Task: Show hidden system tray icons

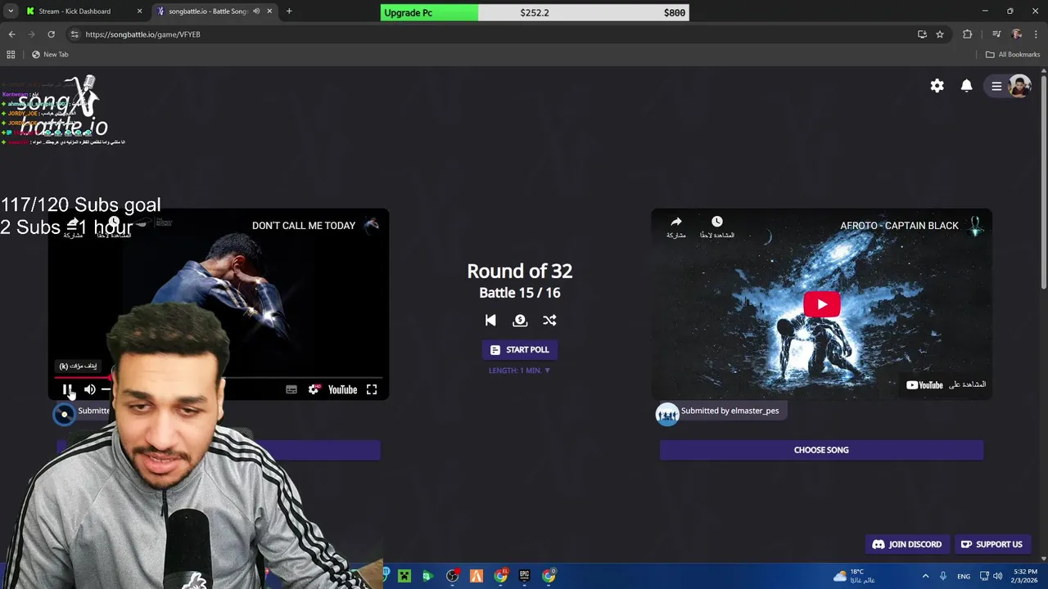Action: [925, 576]
